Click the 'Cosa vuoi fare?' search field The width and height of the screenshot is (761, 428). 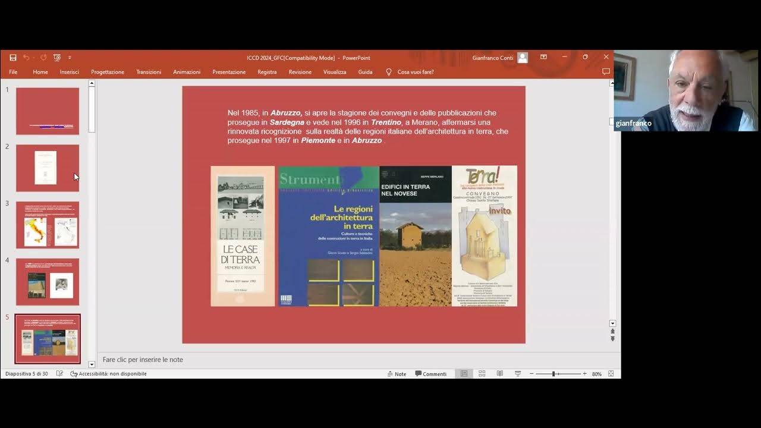[x=416, y=72]
